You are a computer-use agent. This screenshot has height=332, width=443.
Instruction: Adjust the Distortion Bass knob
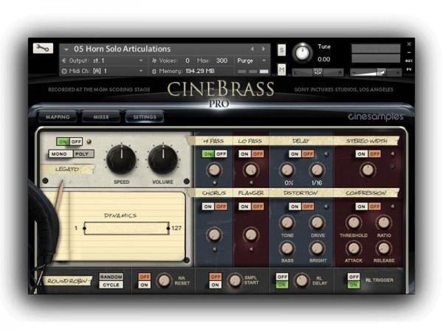pos(287,248)
